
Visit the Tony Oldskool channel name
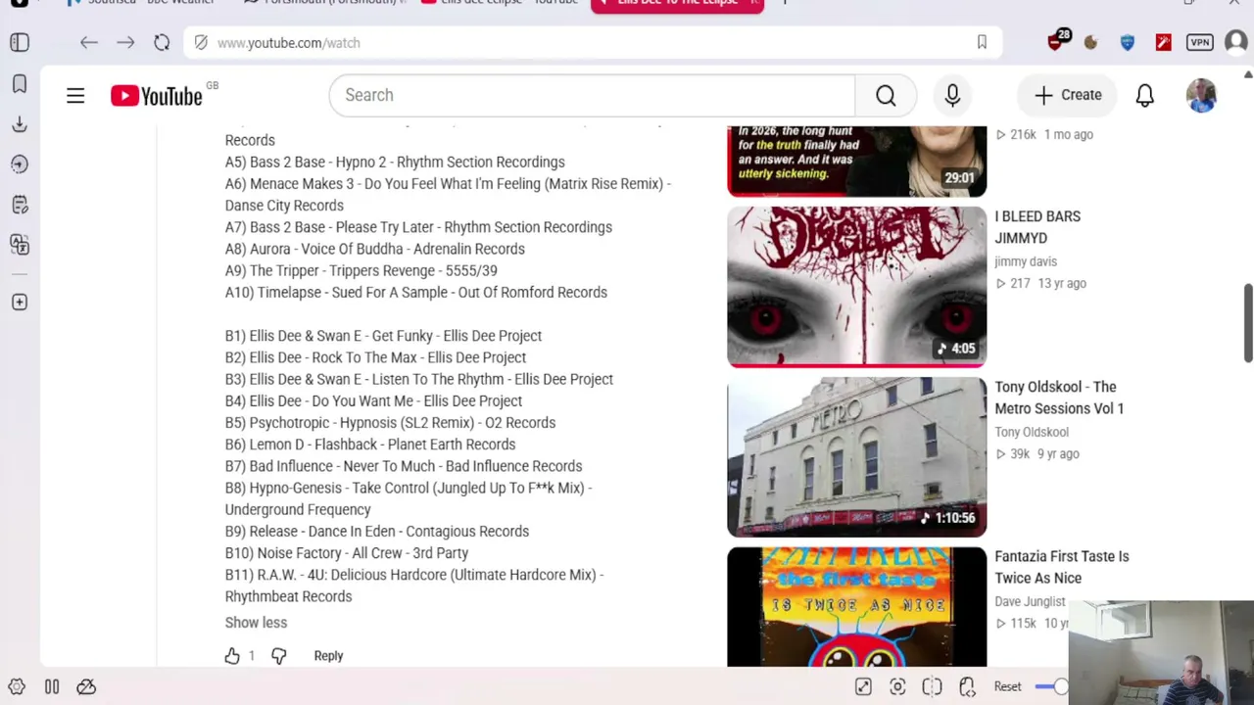[1032, 432]
